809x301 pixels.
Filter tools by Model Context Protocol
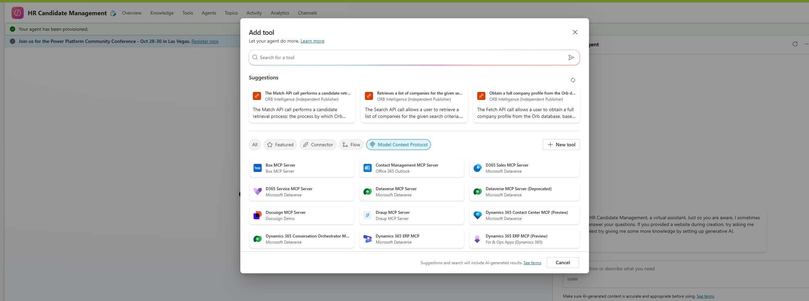pyautogui.click(x=398, y=145)
